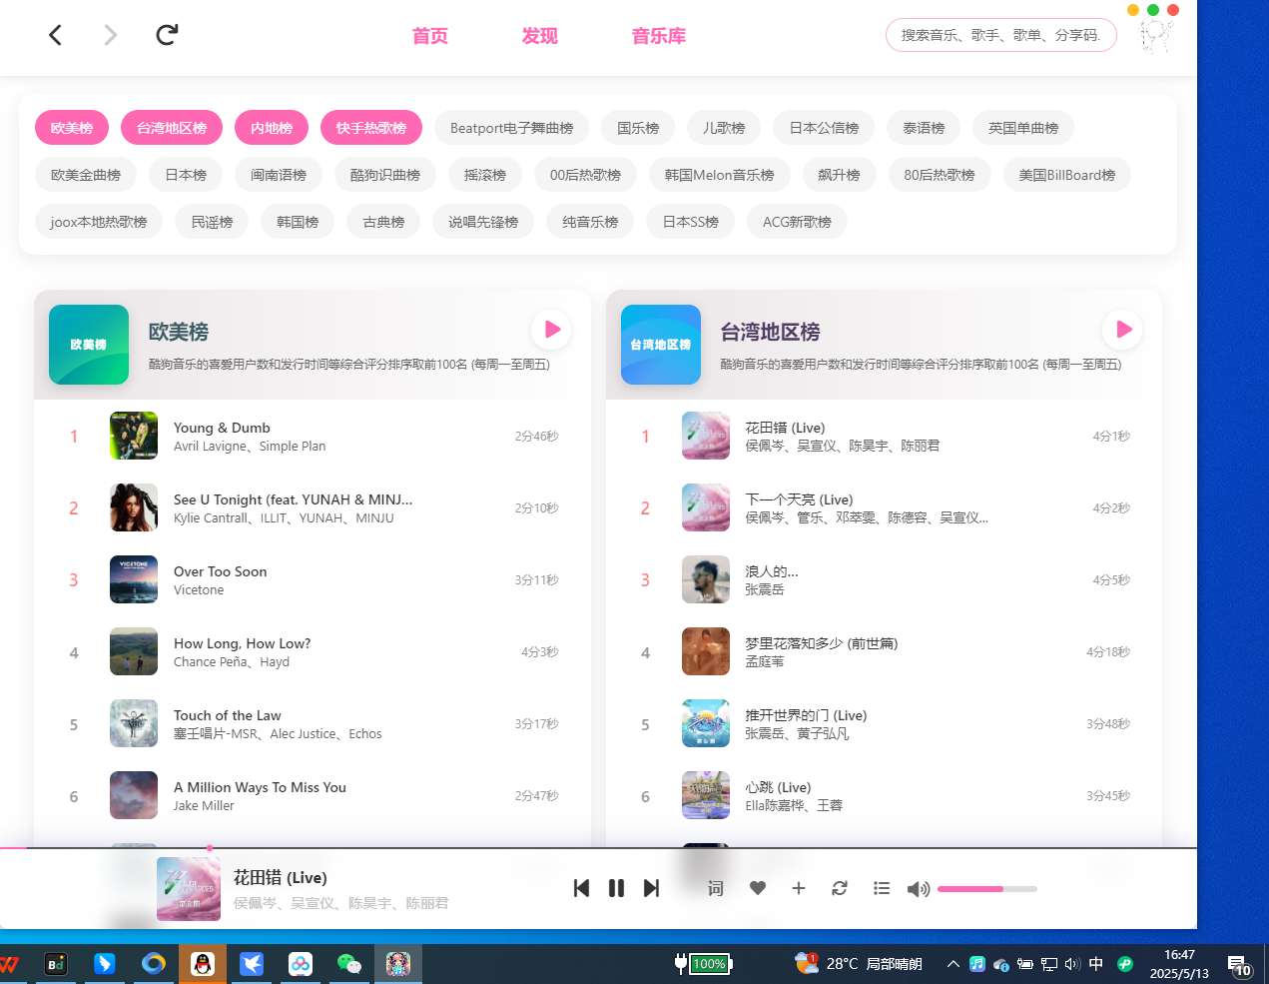Skip to previous track
This screenshot has width=1269, height=984.
point(581,888)
